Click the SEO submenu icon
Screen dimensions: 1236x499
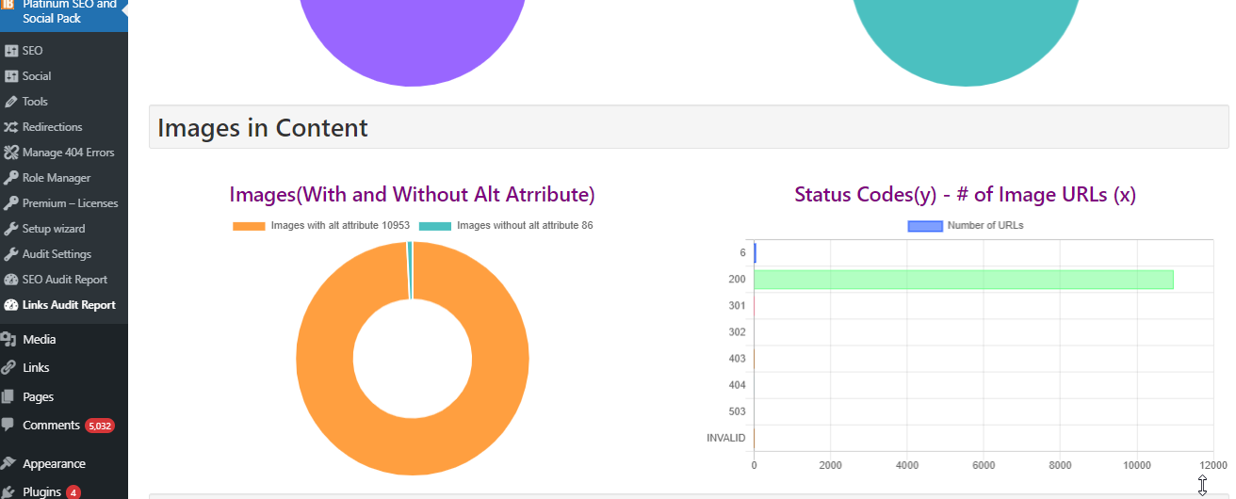tap(11, 51)
